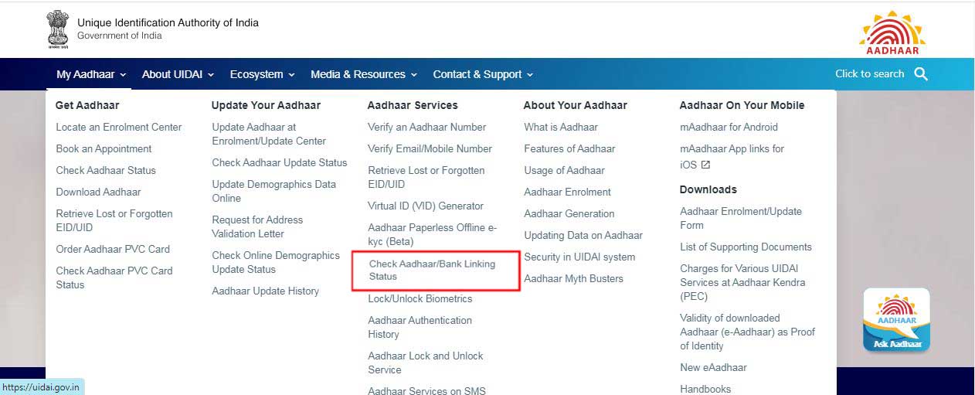
Task: Open Virtual ID (VID) Generator
Action: 426,206
